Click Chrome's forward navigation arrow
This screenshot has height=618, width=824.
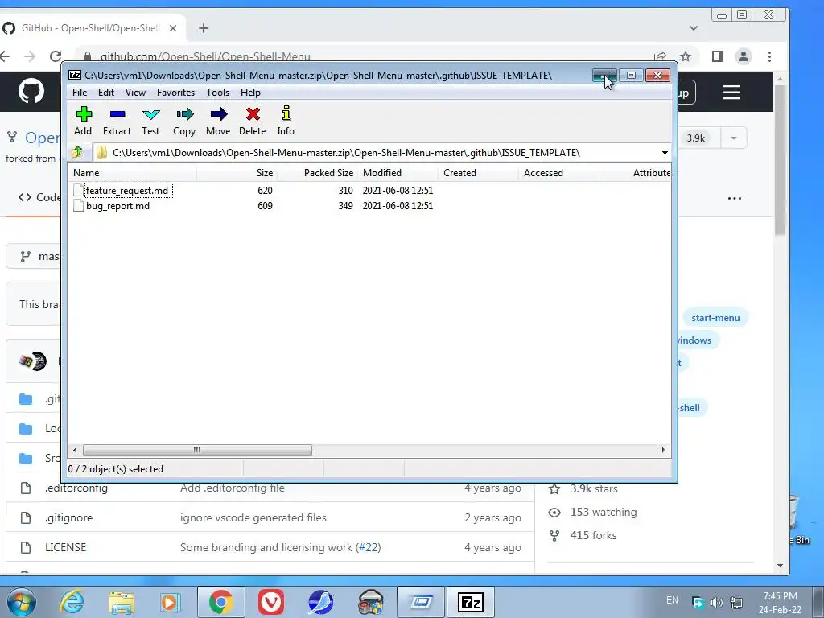tap(30, 56)
